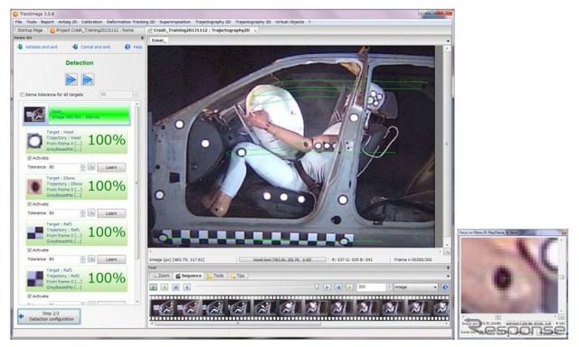Click the first blue Detection play arrow
The image size is (579, 347).
[71, 80]
